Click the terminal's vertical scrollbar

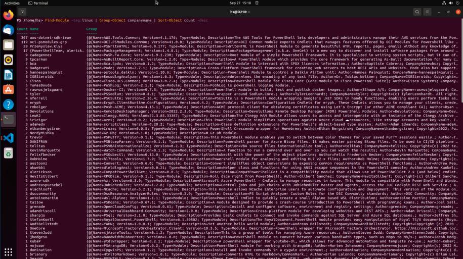461,61
